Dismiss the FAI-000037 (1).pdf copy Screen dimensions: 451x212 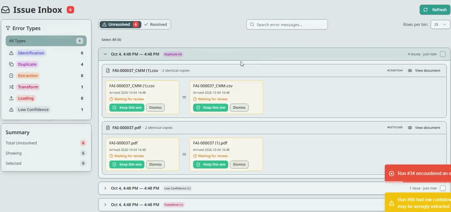[x=239, y=164]
